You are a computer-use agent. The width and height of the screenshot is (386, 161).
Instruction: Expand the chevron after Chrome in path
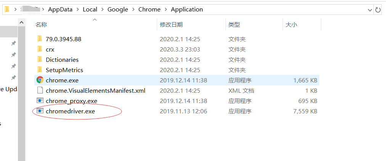tap(166, 10)
